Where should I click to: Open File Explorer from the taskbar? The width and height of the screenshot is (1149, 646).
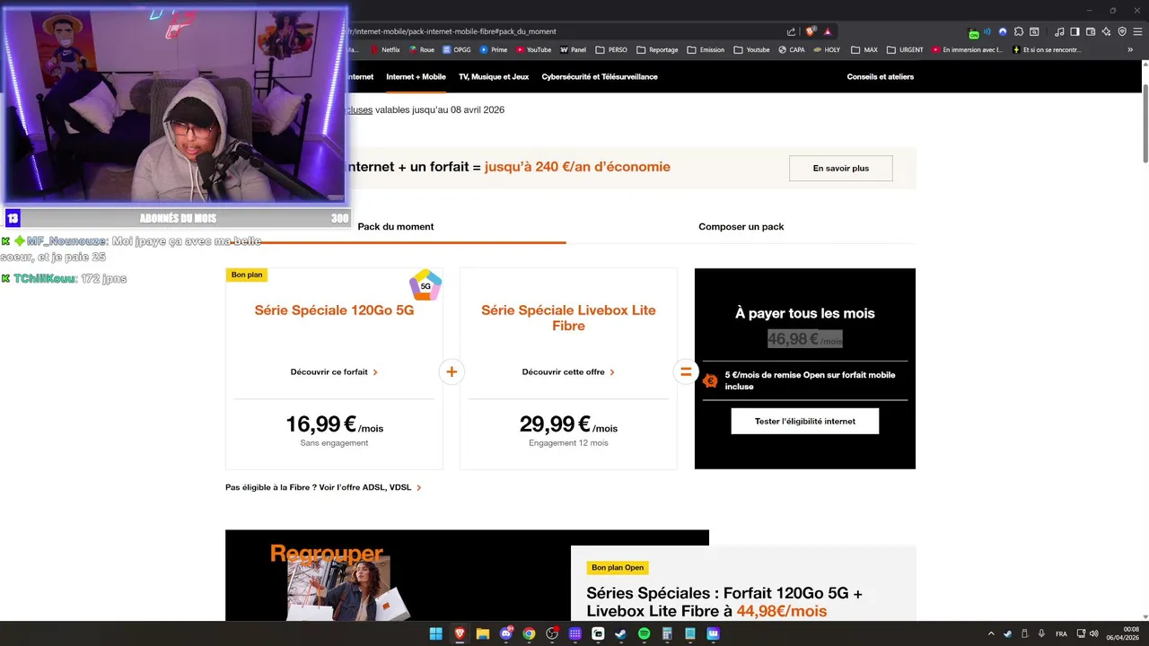tap(482, 633)
